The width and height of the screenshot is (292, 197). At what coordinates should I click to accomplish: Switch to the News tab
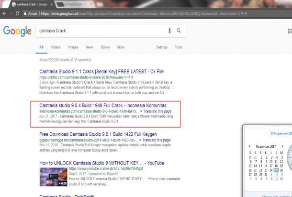[90, 47]
